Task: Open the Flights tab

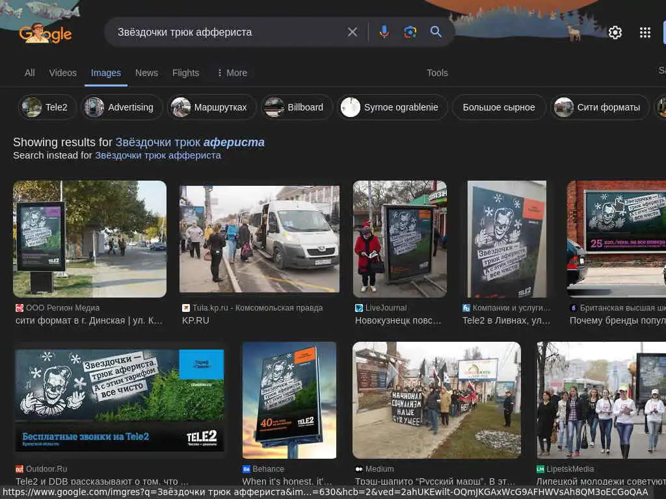Action: click(x=185, y=73)
